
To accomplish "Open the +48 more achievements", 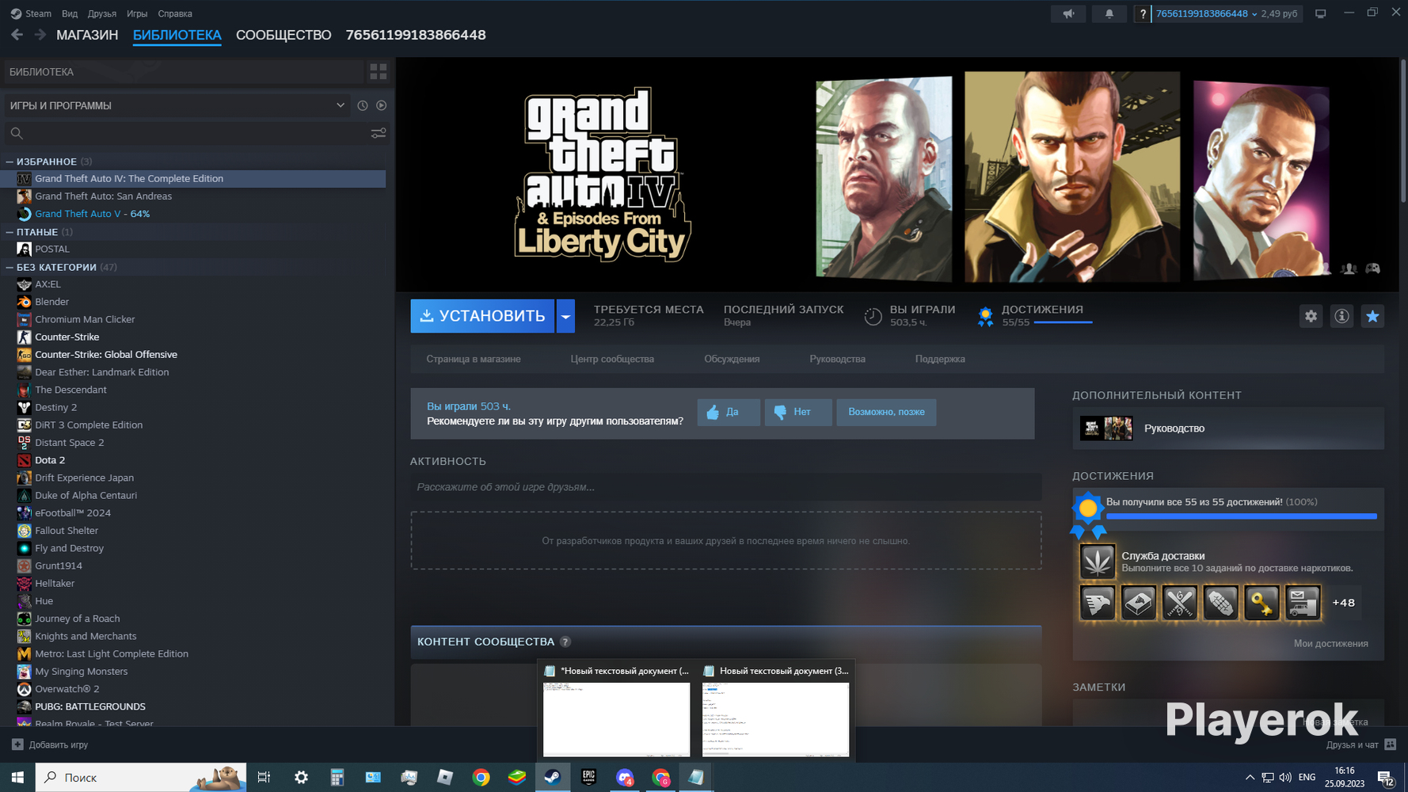I will click(x=1343, y=603).
